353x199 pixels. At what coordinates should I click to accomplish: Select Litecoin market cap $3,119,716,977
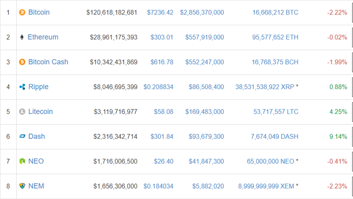pyautogui.click(x=115, y=112)
